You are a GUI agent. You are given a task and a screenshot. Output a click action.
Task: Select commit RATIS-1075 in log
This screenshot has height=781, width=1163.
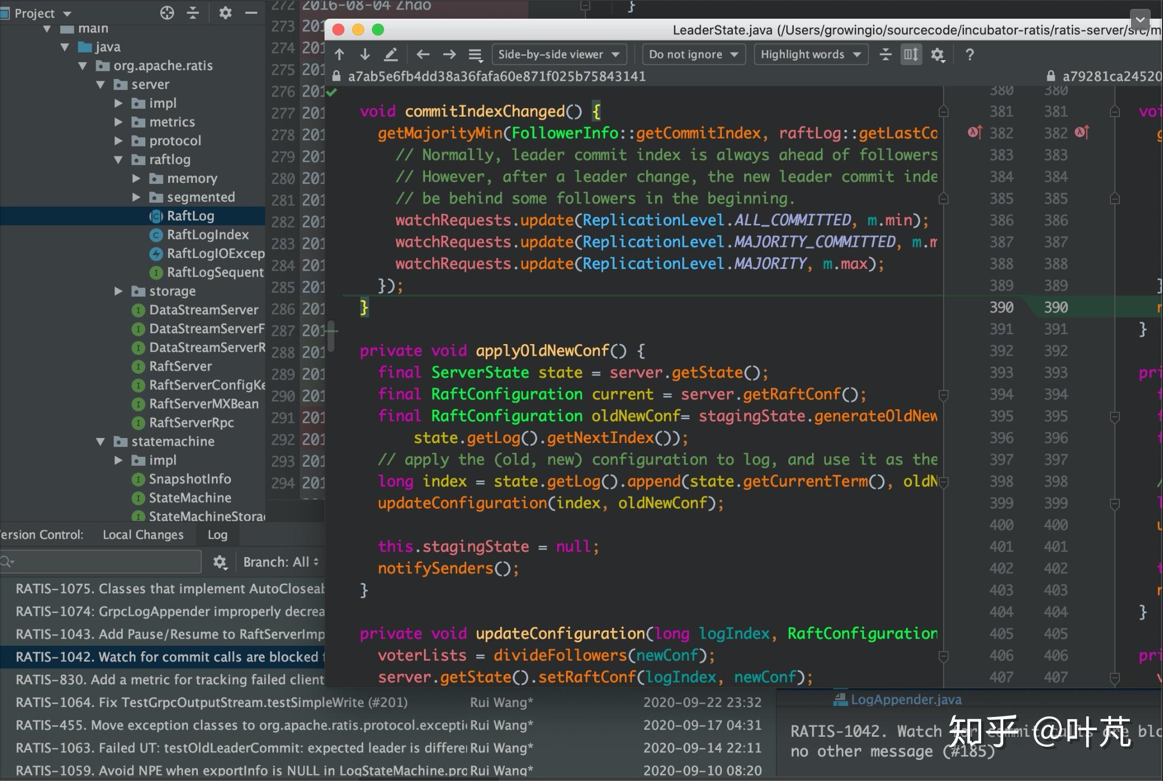163,589
